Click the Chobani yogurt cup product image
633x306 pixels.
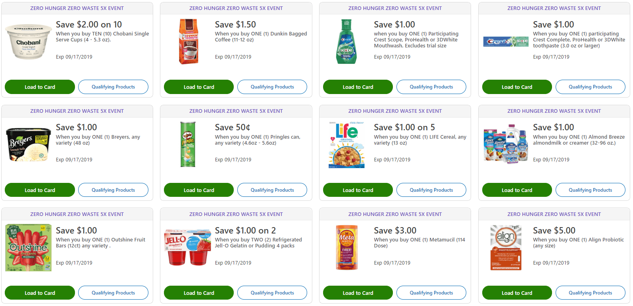pyautogui.click(x=28, y=41)
